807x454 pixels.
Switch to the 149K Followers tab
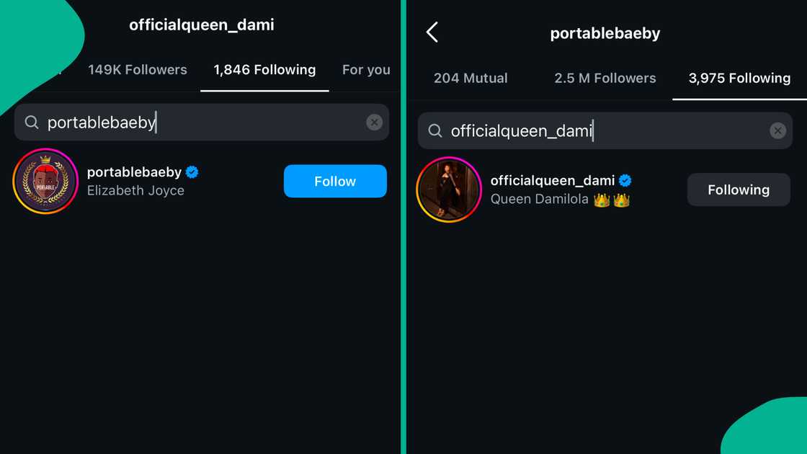(x=137, y=70)
